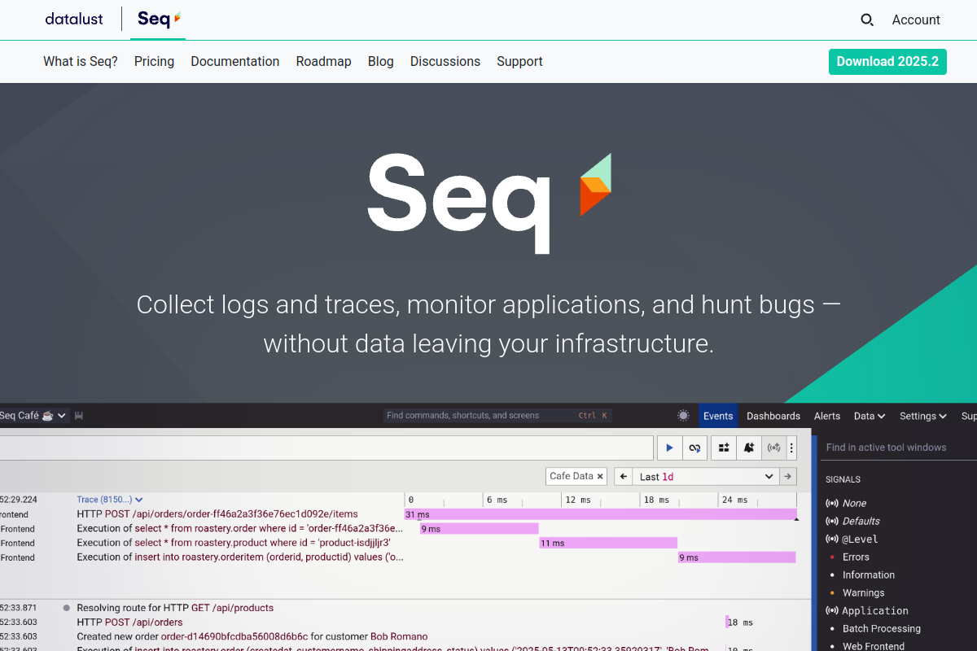Focus the Find commands, shortcuts, and screens box

[497, 415]
